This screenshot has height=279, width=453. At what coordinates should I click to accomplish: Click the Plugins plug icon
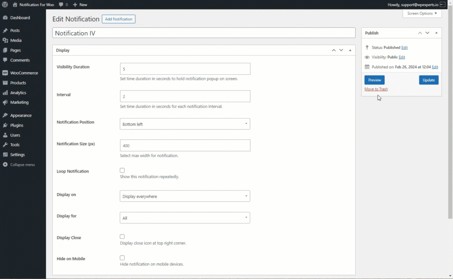[5, 125]
